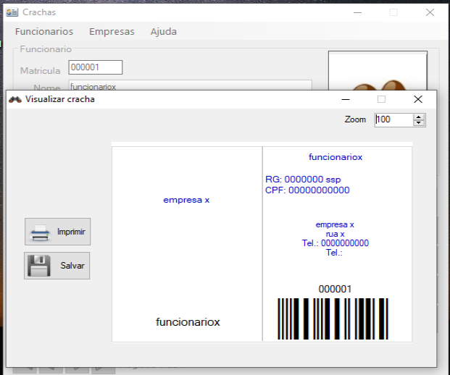Open the Empresas menu
Screen dimensions: 450x375
[112, 31]
